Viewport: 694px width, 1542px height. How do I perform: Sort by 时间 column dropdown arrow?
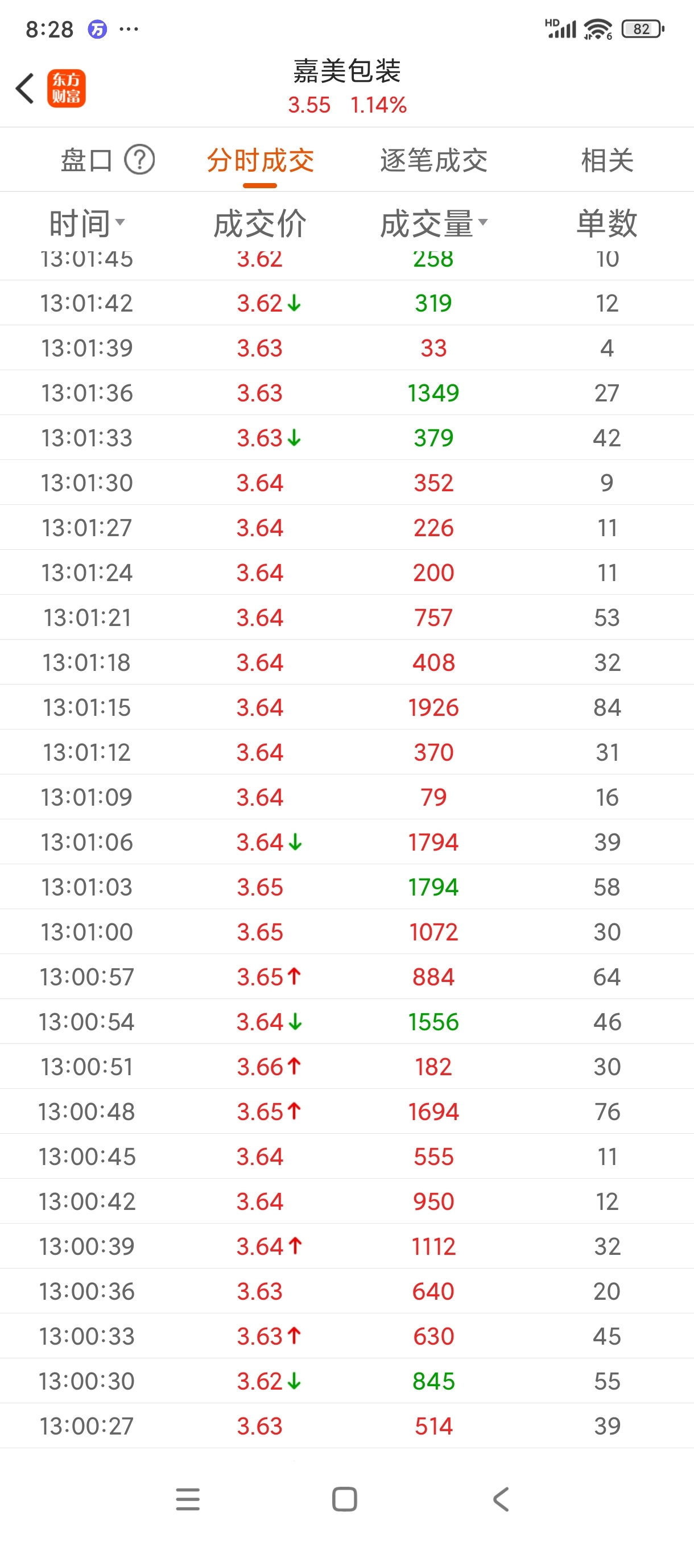pos(120,222)
